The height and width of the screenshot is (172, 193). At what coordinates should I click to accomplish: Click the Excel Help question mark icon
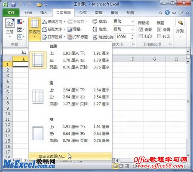coord(167,12)
